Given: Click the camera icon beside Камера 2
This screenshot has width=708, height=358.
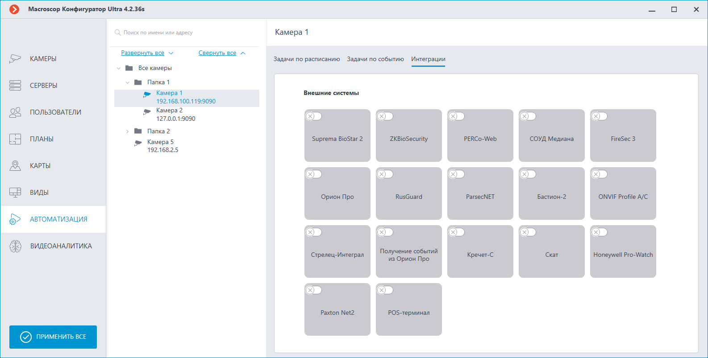Looking at the screenshot, I should tap(147, 111).
